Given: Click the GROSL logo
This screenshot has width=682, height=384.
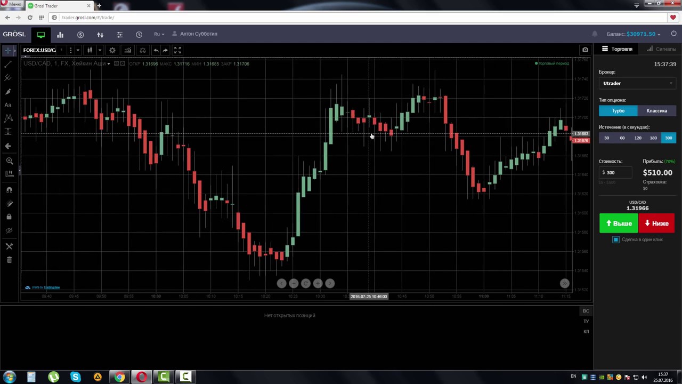Looking at the screenshot, I should coord(14,34).
